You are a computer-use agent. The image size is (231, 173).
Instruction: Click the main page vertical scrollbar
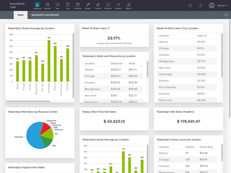229,69
